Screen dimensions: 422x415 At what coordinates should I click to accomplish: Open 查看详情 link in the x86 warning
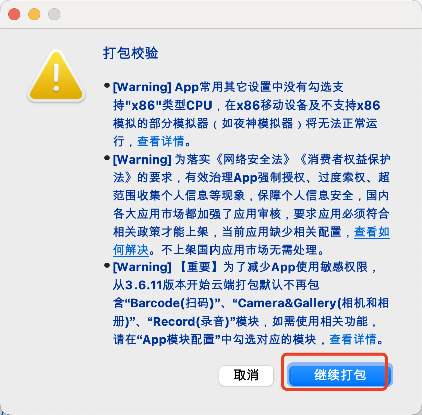[x=161, y=141]
